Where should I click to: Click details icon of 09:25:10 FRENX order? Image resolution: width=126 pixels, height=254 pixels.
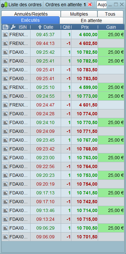click(5, 88)
